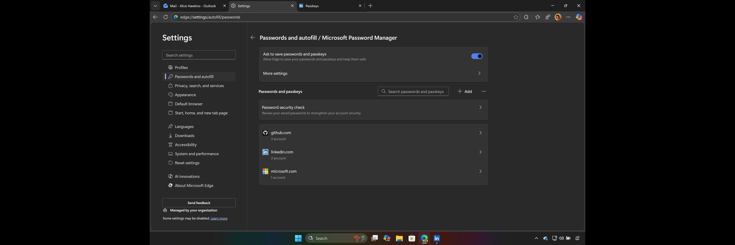Close the Settings tab

[292, 6]
